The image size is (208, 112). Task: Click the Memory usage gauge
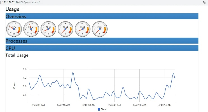click(31, 29)
